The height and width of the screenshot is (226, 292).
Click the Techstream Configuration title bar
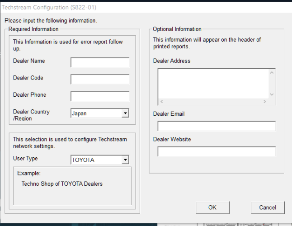click(x=146, y=7)
